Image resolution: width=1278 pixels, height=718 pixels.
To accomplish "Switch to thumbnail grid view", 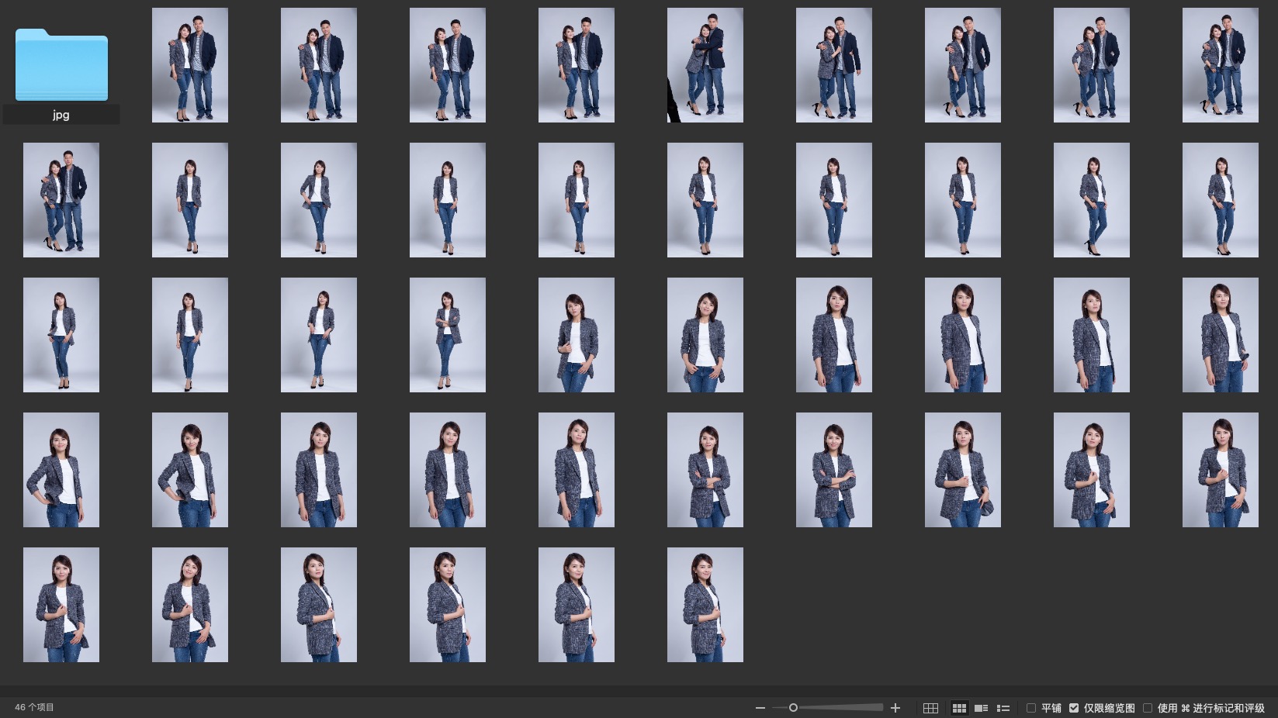I will pyautogui.click(x=959, y=708).
